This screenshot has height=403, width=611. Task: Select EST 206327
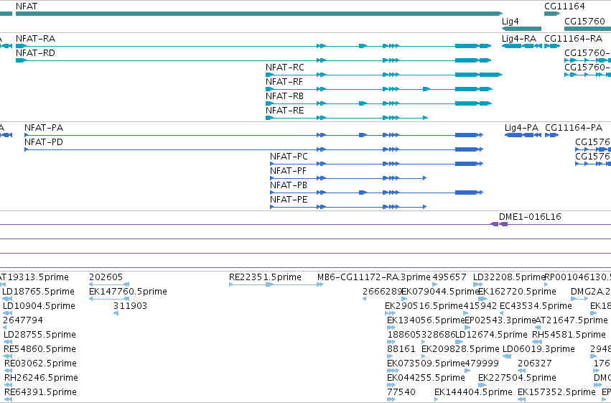tap(535, 364)
